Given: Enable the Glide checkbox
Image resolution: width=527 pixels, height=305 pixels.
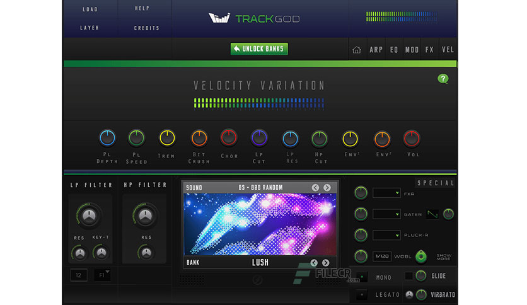Looking at the screenshot, I should [408, 276].
